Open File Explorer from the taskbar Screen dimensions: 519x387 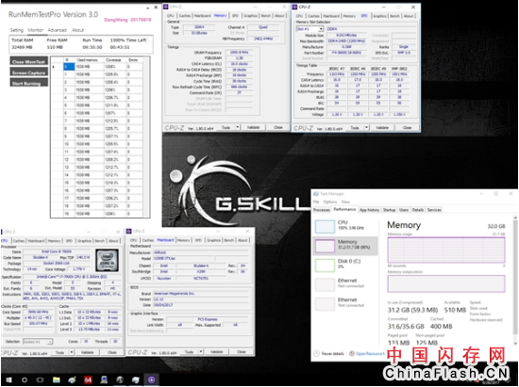57,380
